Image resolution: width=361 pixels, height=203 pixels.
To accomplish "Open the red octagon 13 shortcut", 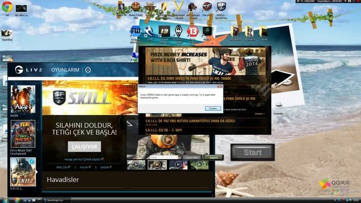I will [x=192, y=31].
